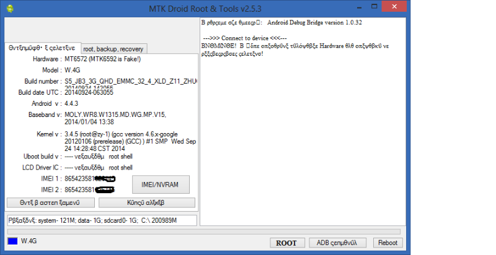Maximize the MTK Droid Root window

point(374,7)
